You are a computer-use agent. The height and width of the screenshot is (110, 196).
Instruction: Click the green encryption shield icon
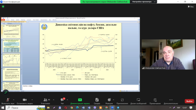pyautogui.click(x=3, y=7)
